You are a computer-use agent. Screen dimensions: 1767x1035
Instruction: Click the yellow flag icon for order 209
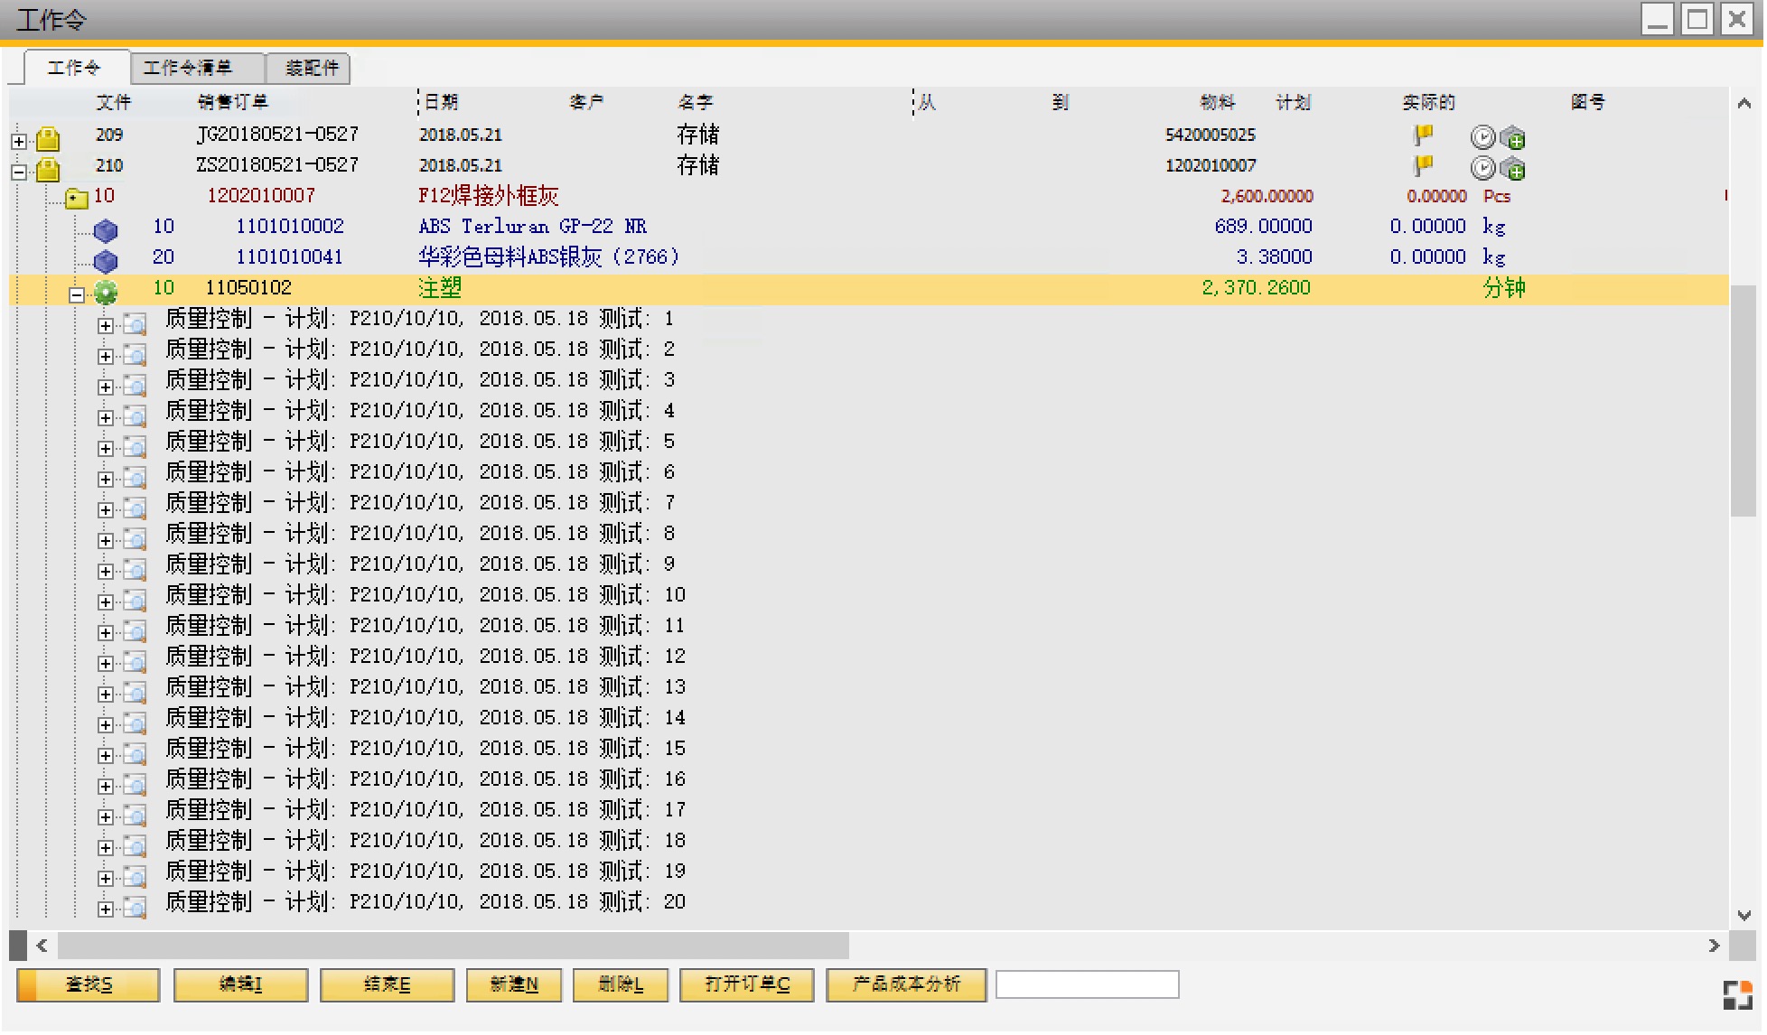1424,135
